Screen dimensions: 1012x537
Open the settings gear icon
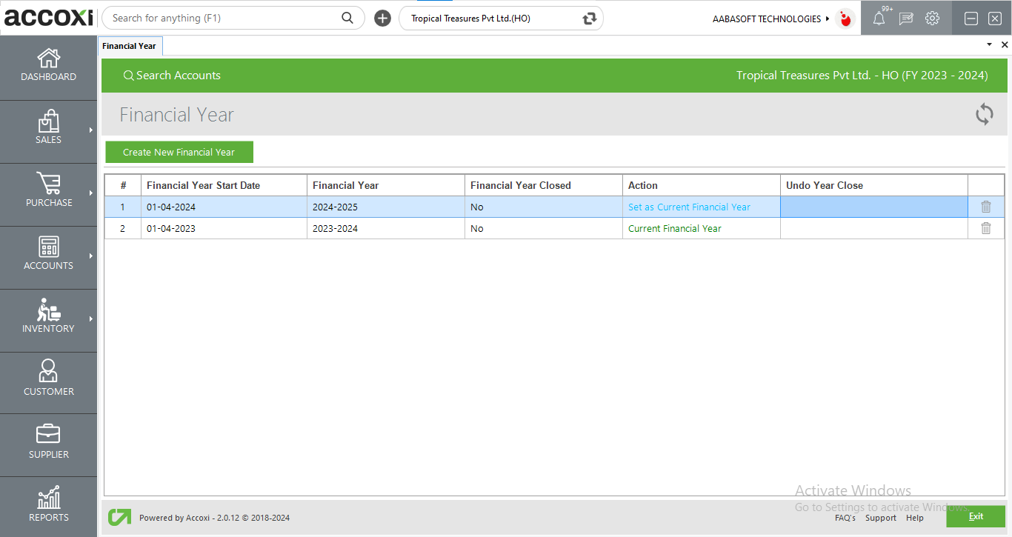932,19
